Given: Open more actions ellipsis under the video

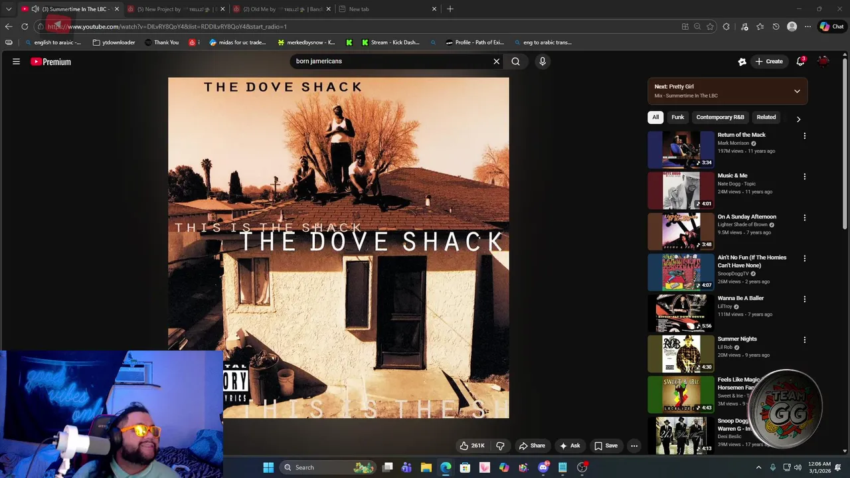Looking at the screenshot, I should 634,445.
